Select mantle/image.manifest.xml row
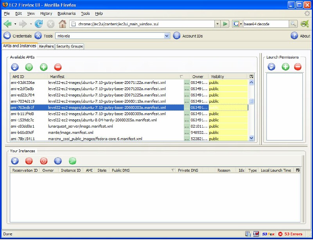This screenshot has width=313, height=240. (129, 132)
